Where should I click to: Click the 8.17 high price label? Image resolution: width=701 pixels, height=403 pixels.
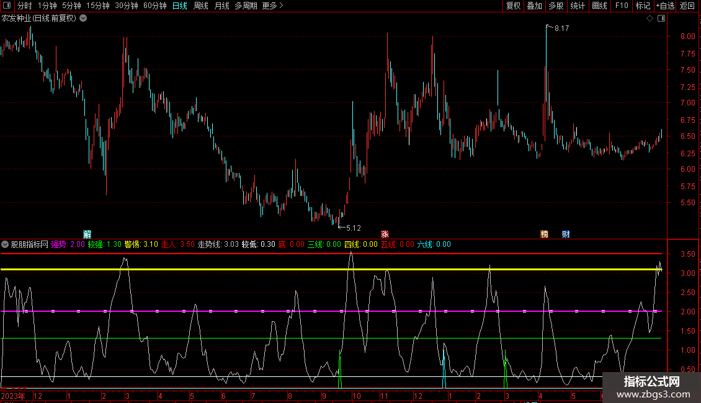(561, 29)
